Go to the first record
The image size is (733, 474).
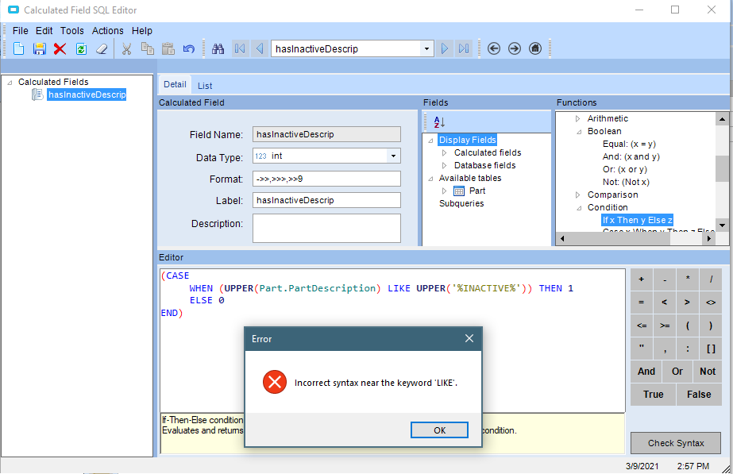(240, 48)
